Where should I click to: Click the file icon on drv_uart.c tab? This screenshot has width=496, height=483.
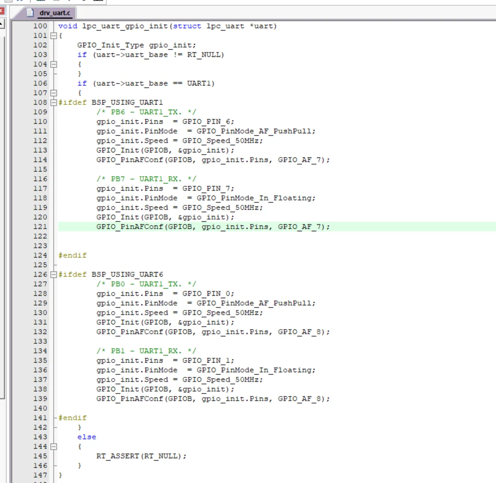point(30,13)
